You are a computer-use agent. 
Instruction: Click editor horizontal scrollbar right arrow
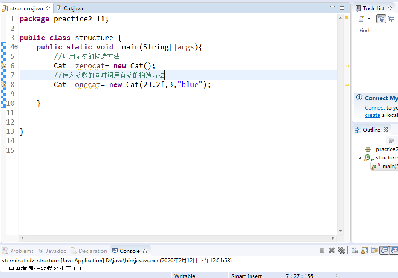click(x=333, y=238)
